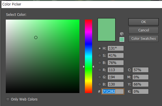The height and width of the screenshot is (106, 162).
Task: Select the B blue radio button
Action: pyautogui.click(x=100, y=84)
